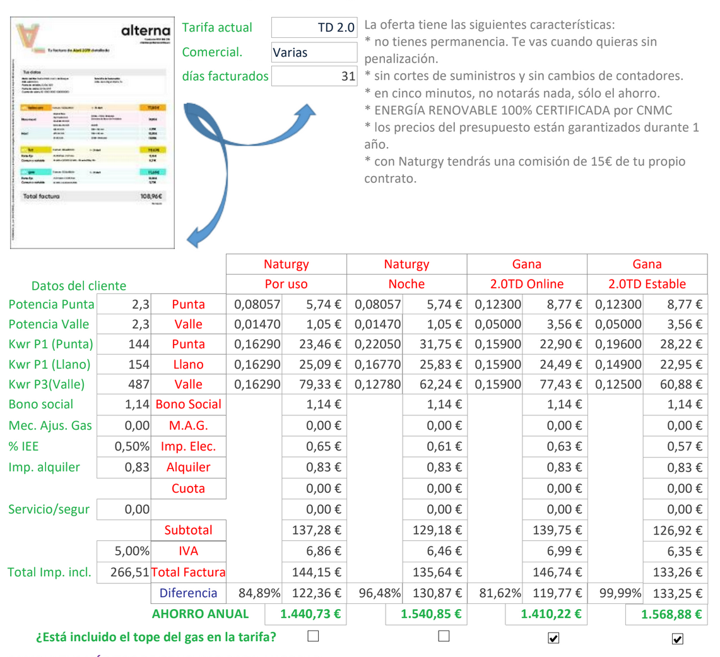
Task: Click the electricity tax amount '0,57 €'
Action: pyautogui.click(x=675, y=446)
